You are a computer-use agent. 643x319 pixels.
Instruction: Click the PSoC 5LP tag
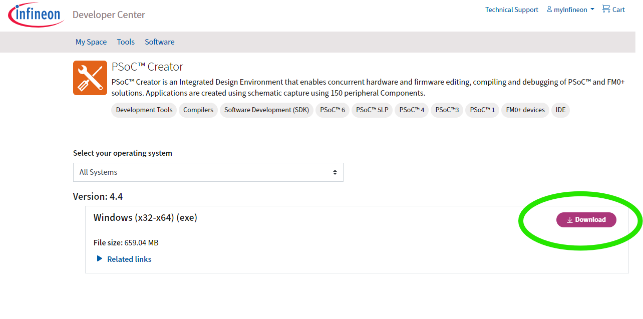click(372, 110)
